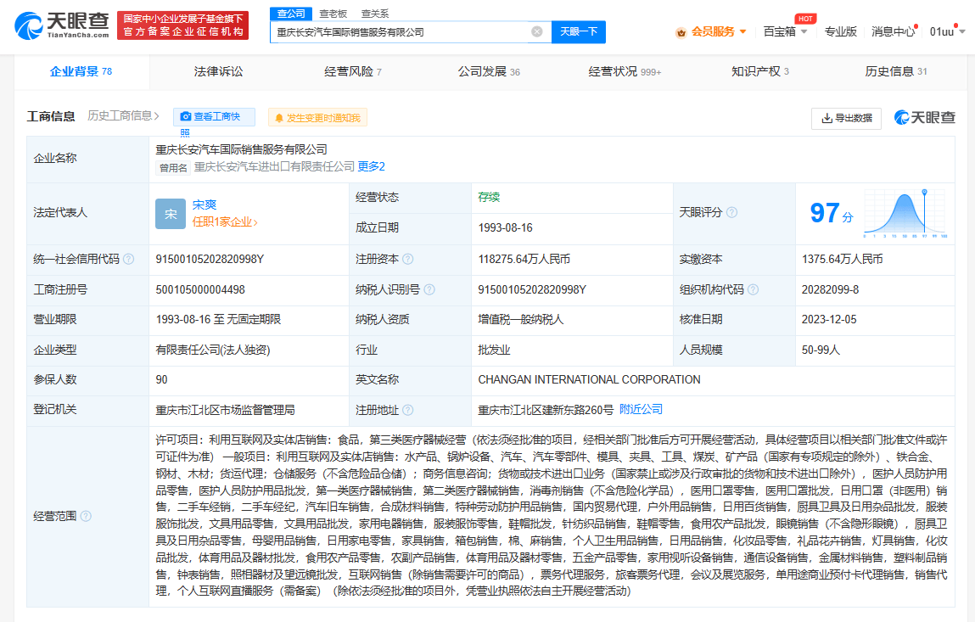Open legal representative 宋爽 link

[x=205, y=205]
